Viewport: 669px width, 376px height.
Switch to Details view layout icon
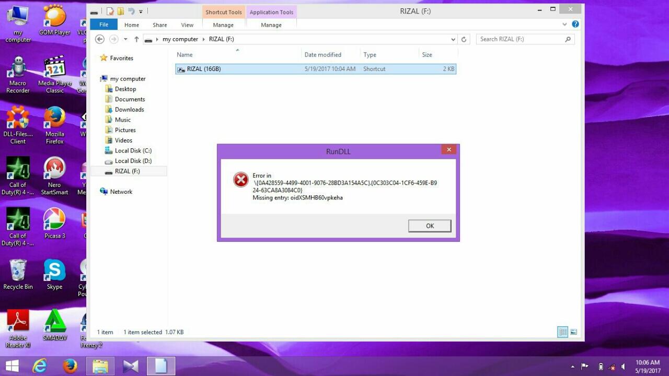(x=562, y=332)
